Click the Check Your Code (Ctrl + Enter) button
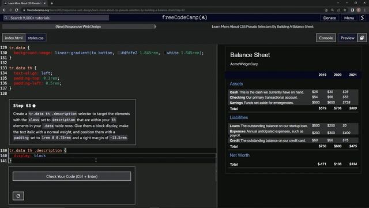Viewport: 369px width, 208px height. (71, 176)
